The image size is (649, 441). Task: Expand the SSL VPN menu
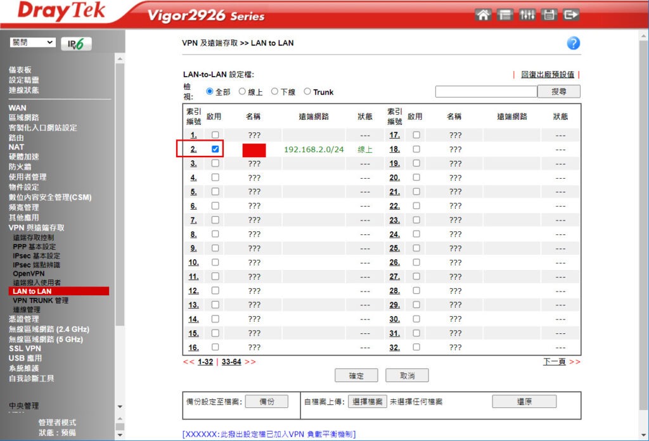[25, 348]
